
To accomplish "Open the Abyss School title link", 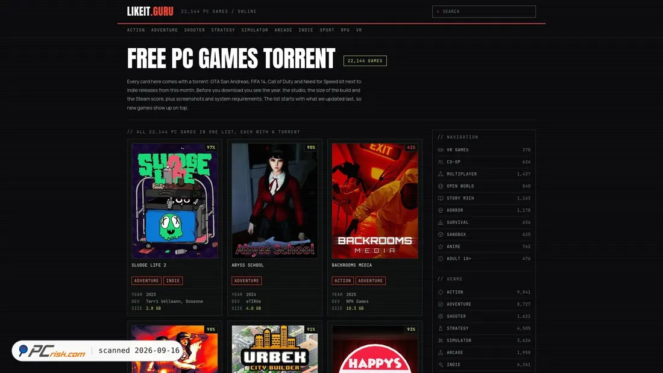I will pyautogui.click(x=247, y=265).
